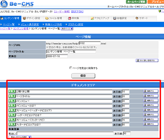Click the ログアウト link

77,12
